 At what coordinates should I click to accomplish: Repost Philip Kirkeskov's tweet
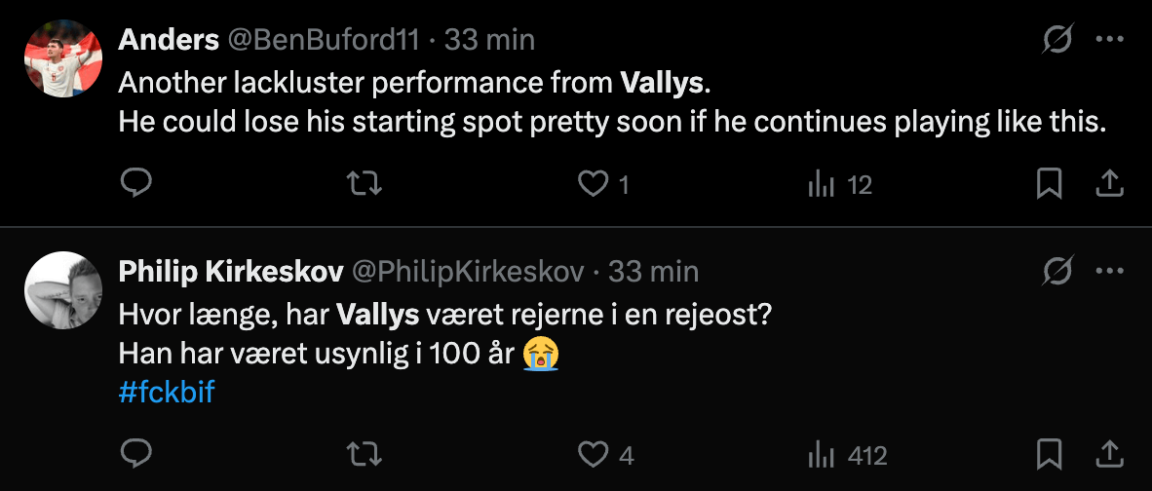(365, 454)
